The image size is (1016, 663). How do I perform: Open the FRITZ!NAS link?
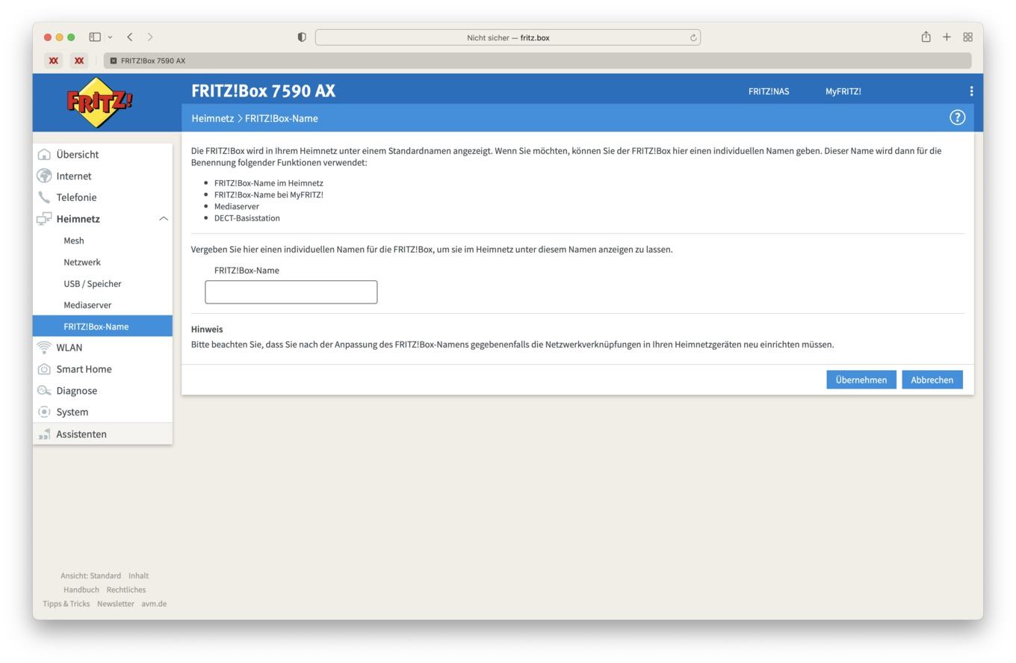coord(769,91)
